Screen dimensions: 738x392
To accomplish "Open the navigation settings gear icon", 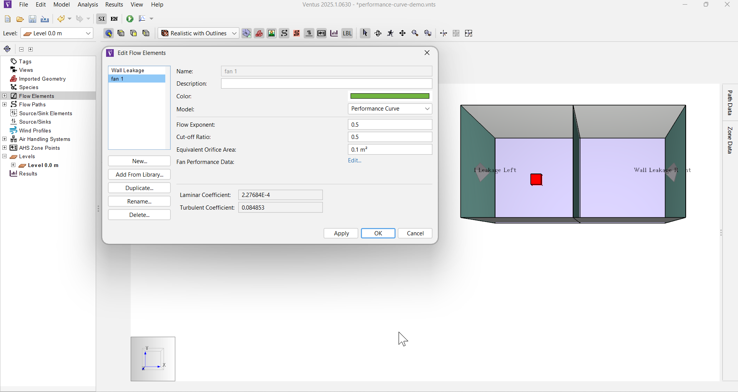I will pos(7,49).
